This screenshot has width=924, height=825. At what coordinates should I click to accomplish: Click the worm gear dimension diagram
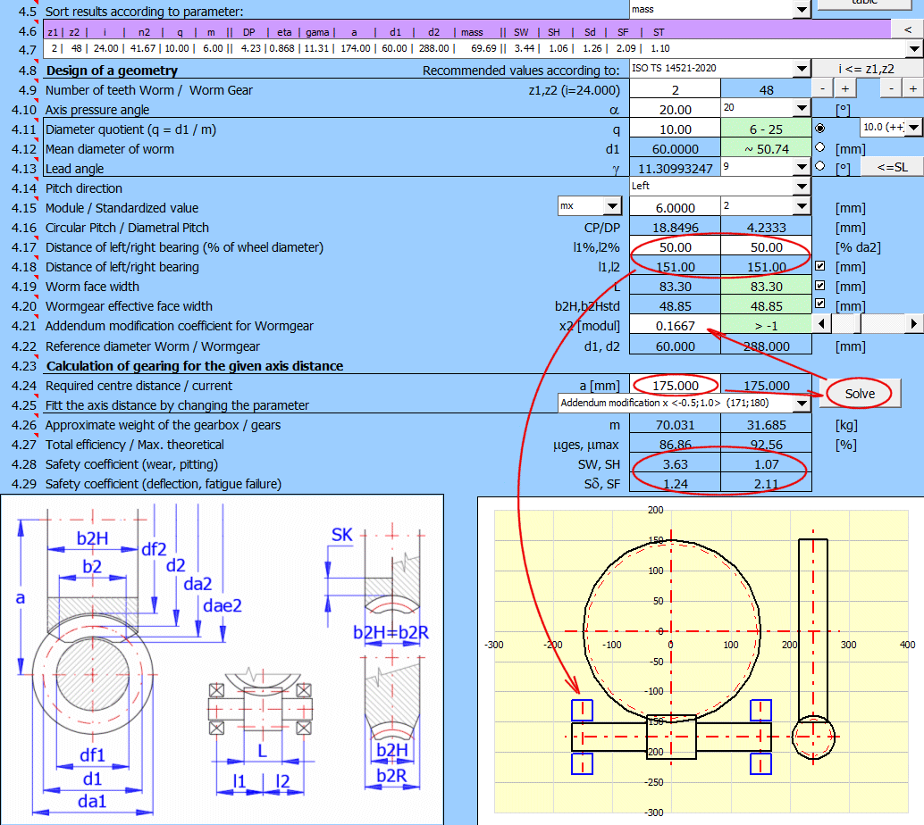pos(222,660)
